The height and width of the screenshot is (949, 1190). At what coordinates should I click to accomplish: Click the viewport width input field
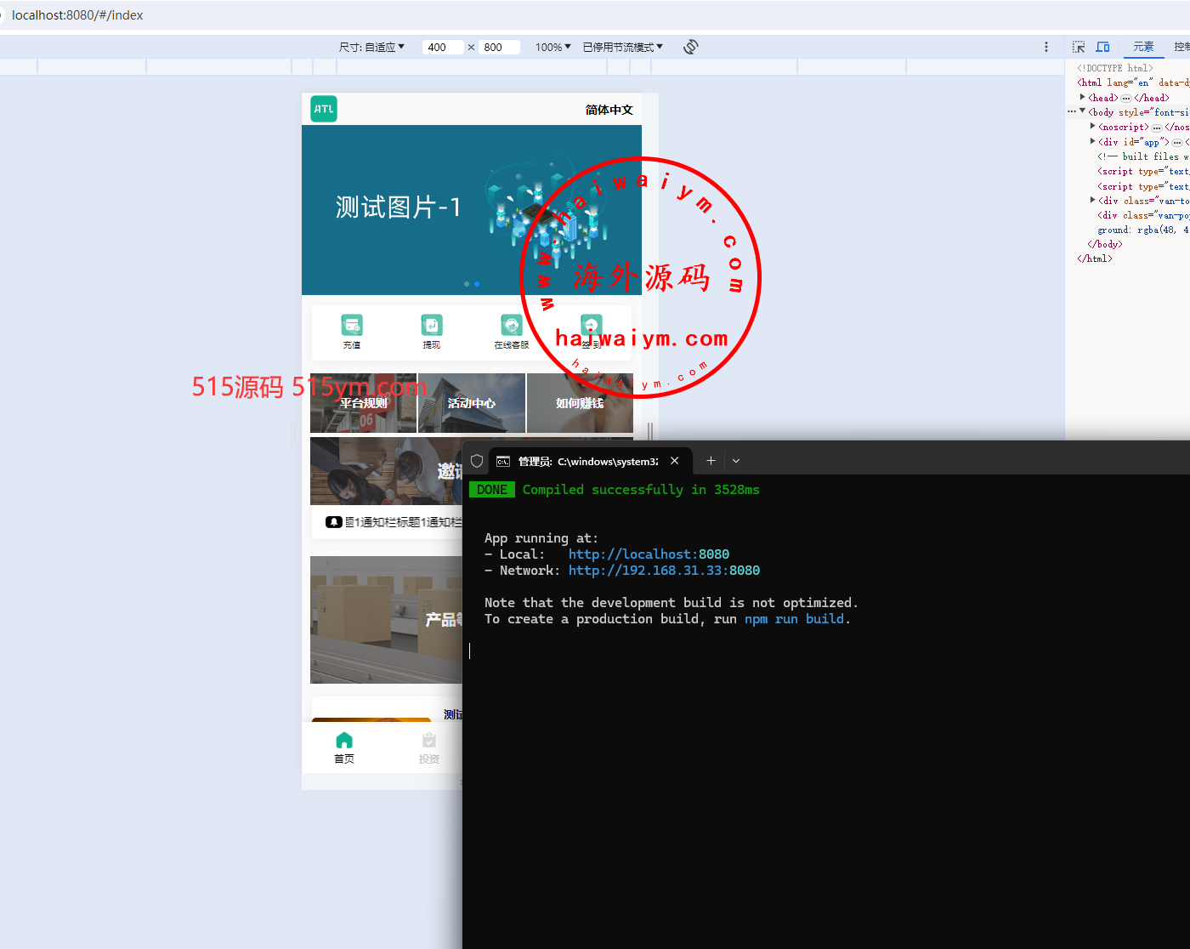[442, 47]
